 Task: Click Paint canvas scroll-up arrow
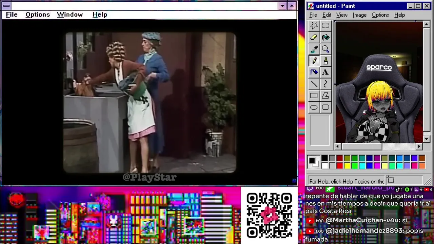click(427, 24)
